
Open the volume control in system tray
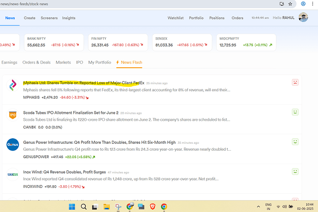click(284, 207)
